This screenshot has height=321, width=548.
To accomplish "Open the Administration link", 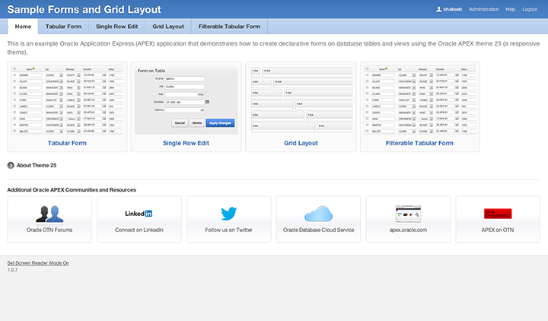I will 484,9.
